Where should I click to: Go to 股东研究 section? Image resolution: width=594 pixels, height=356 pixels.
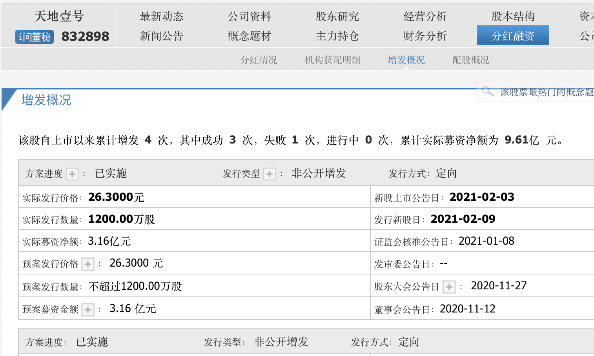[x=337, y=16]
